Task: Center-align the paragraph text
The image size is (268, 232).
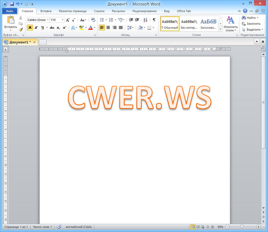Action: 108,28
